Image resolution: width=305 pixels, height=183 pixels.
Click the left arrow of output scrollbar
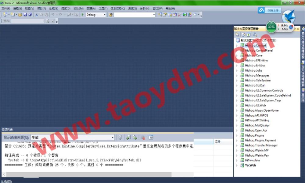coord(4,174)
